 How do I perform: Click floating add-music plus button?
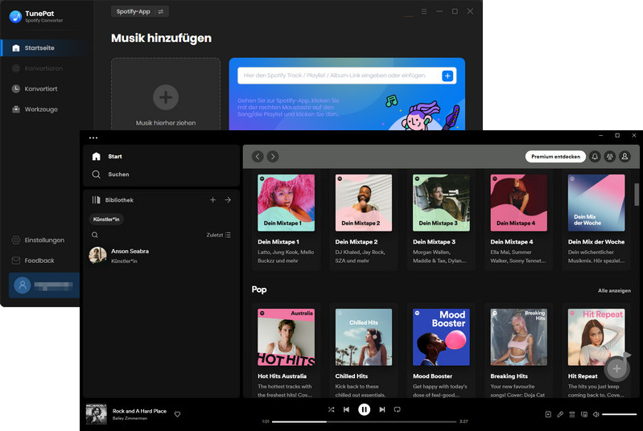(616, 369)
